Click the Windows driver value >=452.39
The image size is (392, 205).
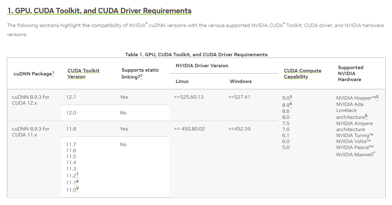coord(239,129)
